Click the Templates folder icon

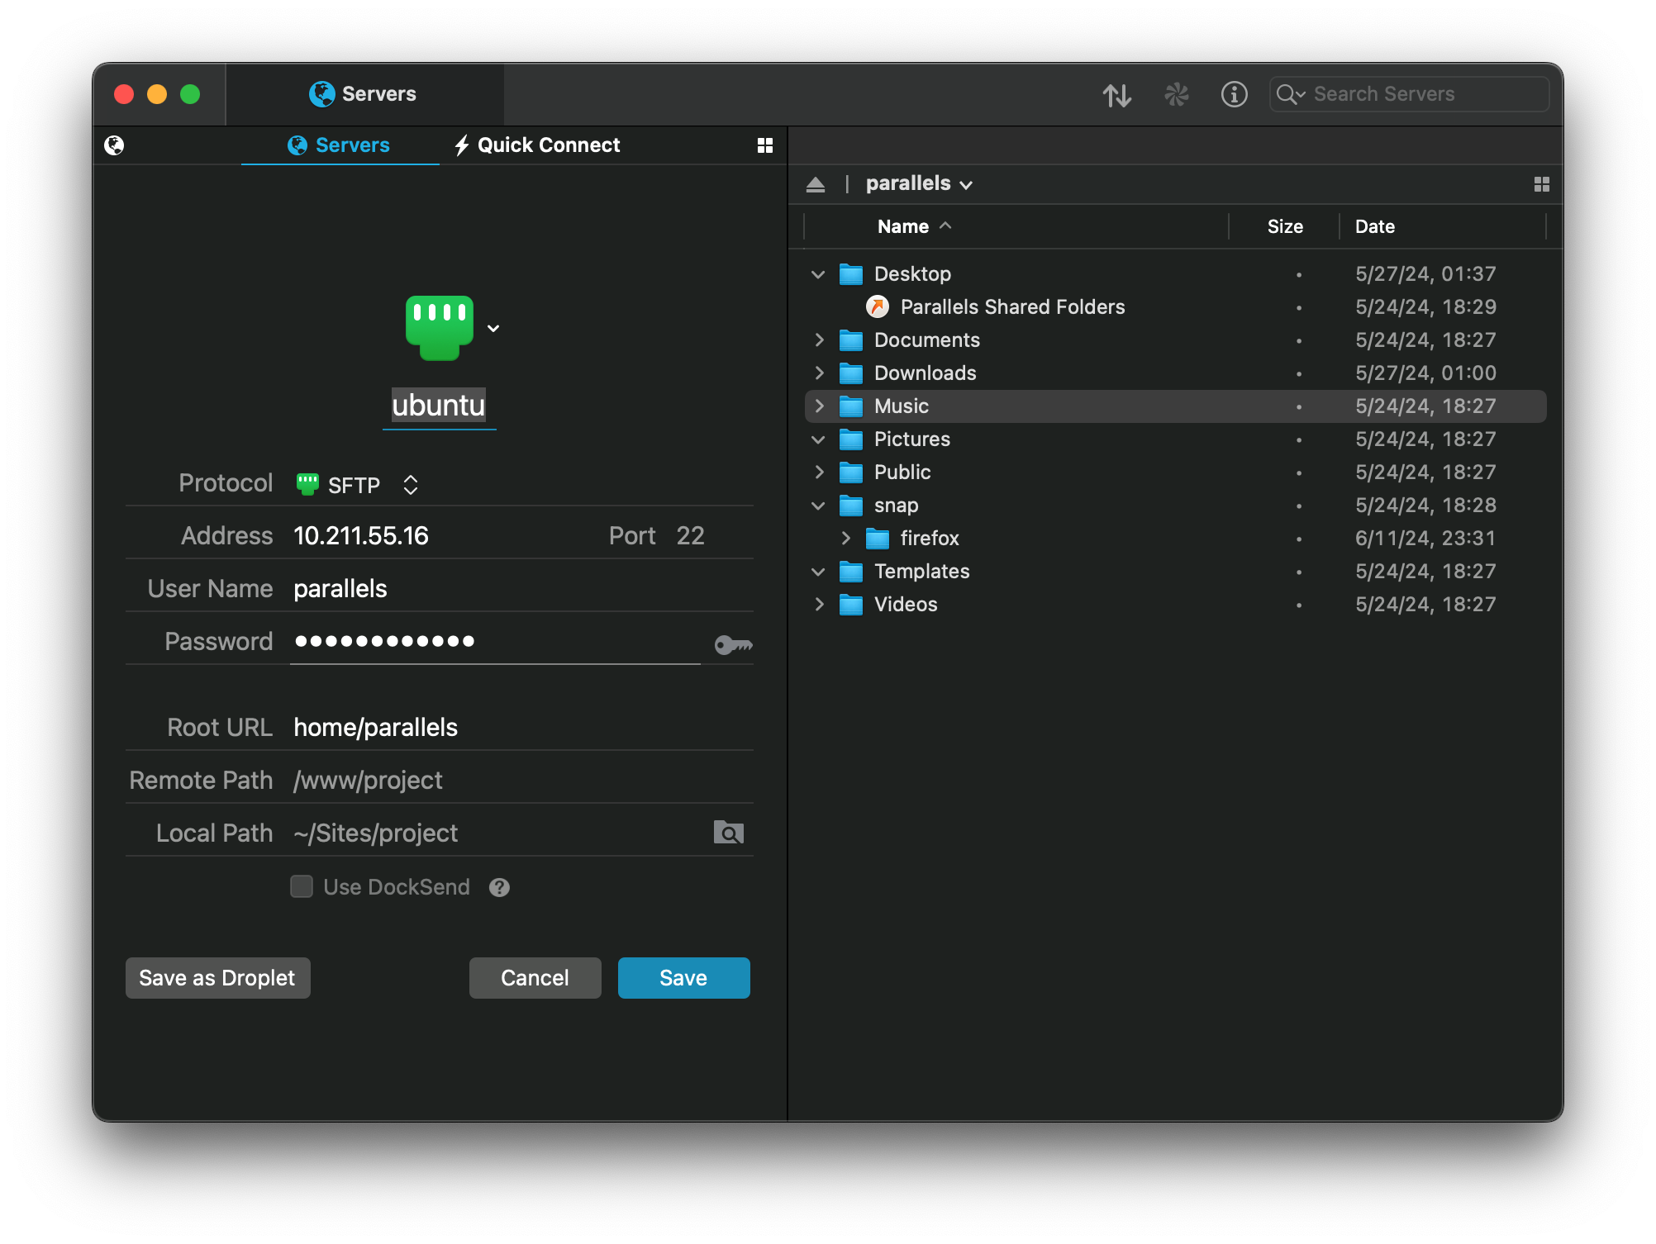pyautogui.click(x=851, y=572)
